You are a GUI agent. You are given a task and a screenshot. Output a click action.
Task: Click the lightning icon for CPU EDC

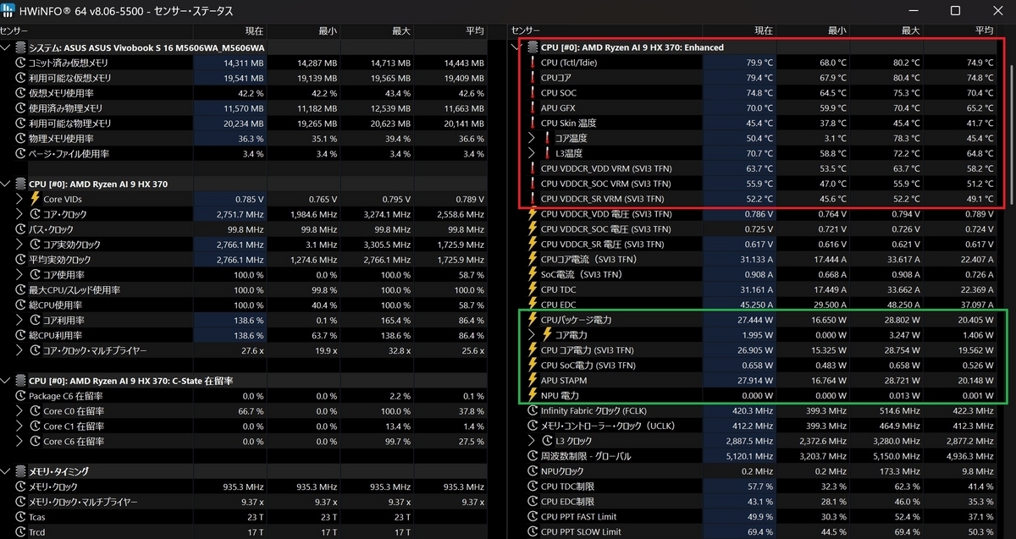533,305
